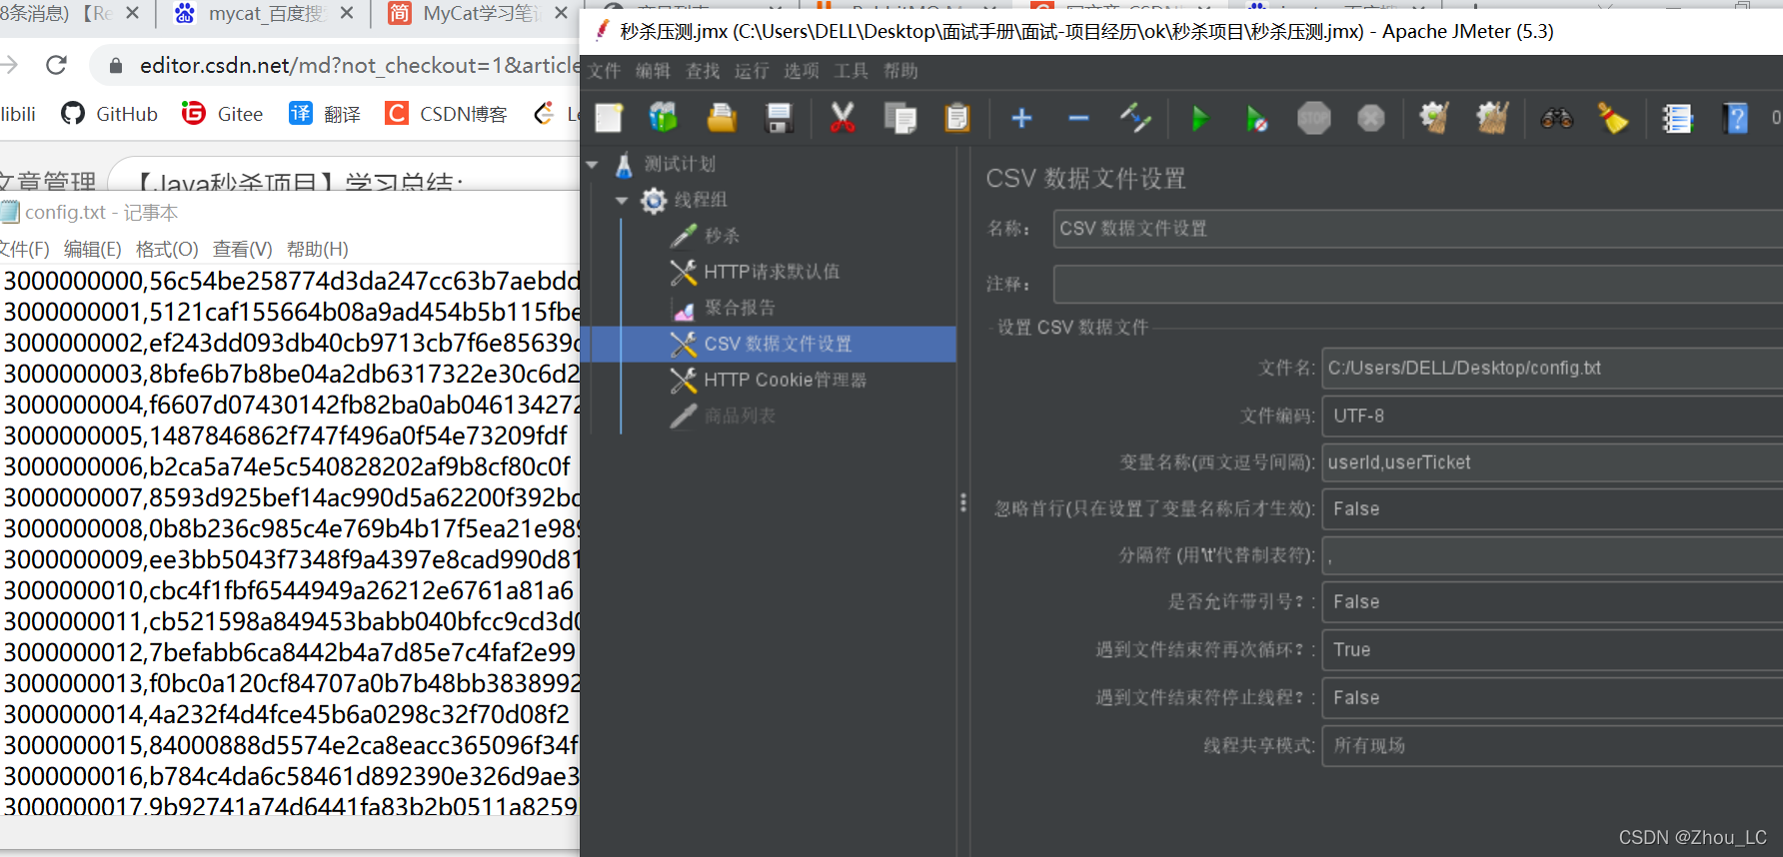1783x857 pixels.
Task: Open the 线程共享模式 所有现场 dropdown
Action: coord(1552,745)
